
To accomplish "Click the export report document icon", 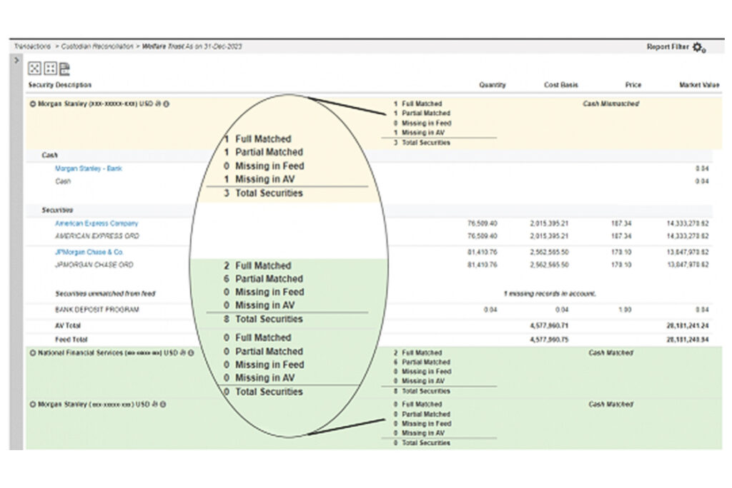I will pos(64,68).
